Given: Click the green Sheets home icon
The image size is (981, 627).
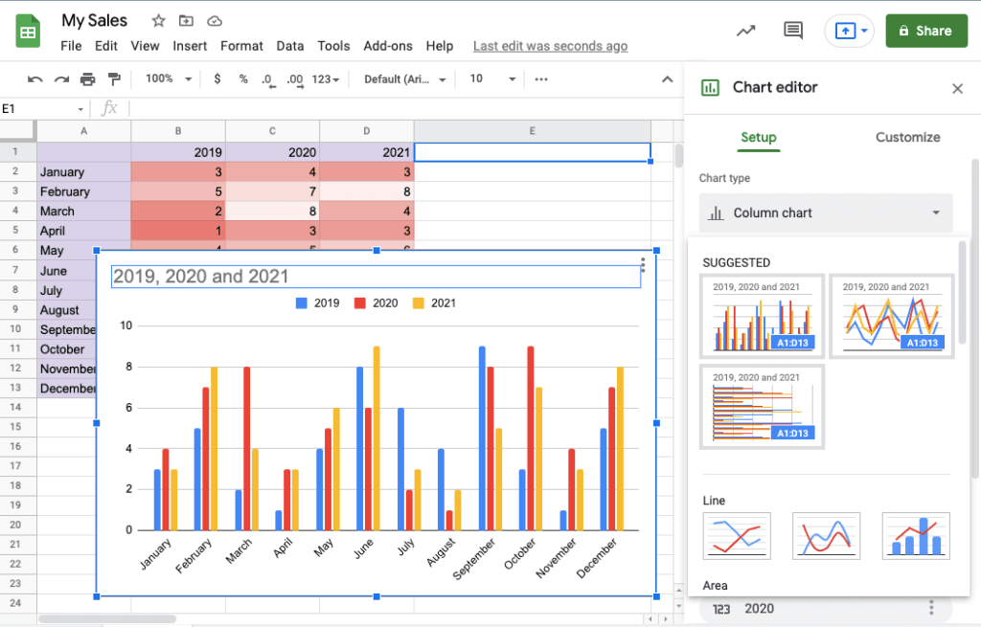Looking at the screenshot, I should coord(27,31).
